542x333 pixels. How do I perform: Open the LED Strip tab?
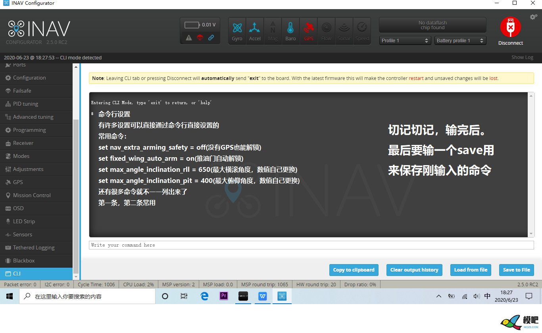pyautogui.click(x=37, y=221)
